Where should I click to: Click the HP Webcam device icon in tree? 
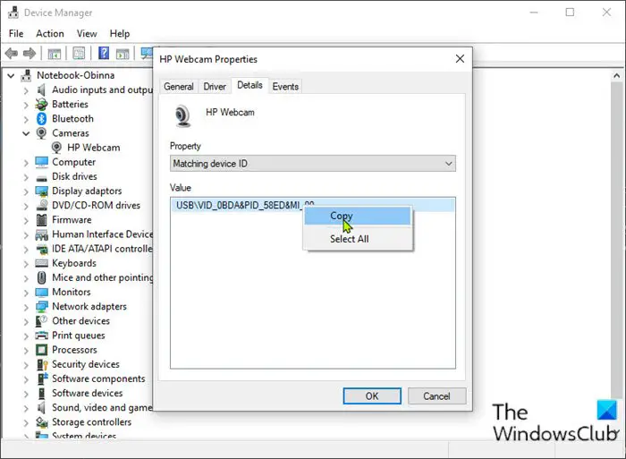click(56, 148)
